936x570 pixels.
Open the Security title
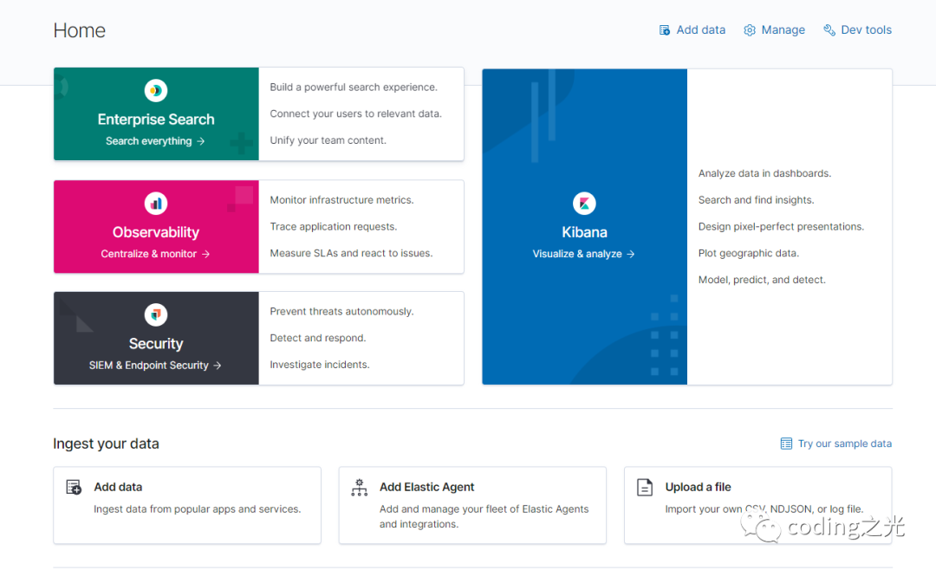156,344
